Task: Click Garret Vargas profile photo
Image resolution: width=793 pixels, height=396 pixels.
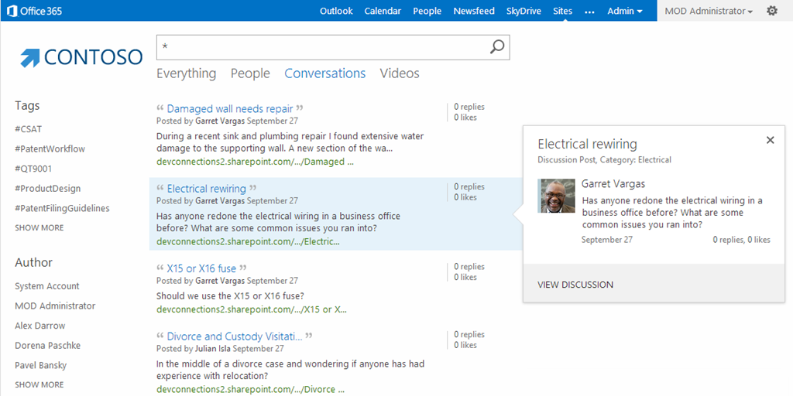Action: [x=556, y=196]
